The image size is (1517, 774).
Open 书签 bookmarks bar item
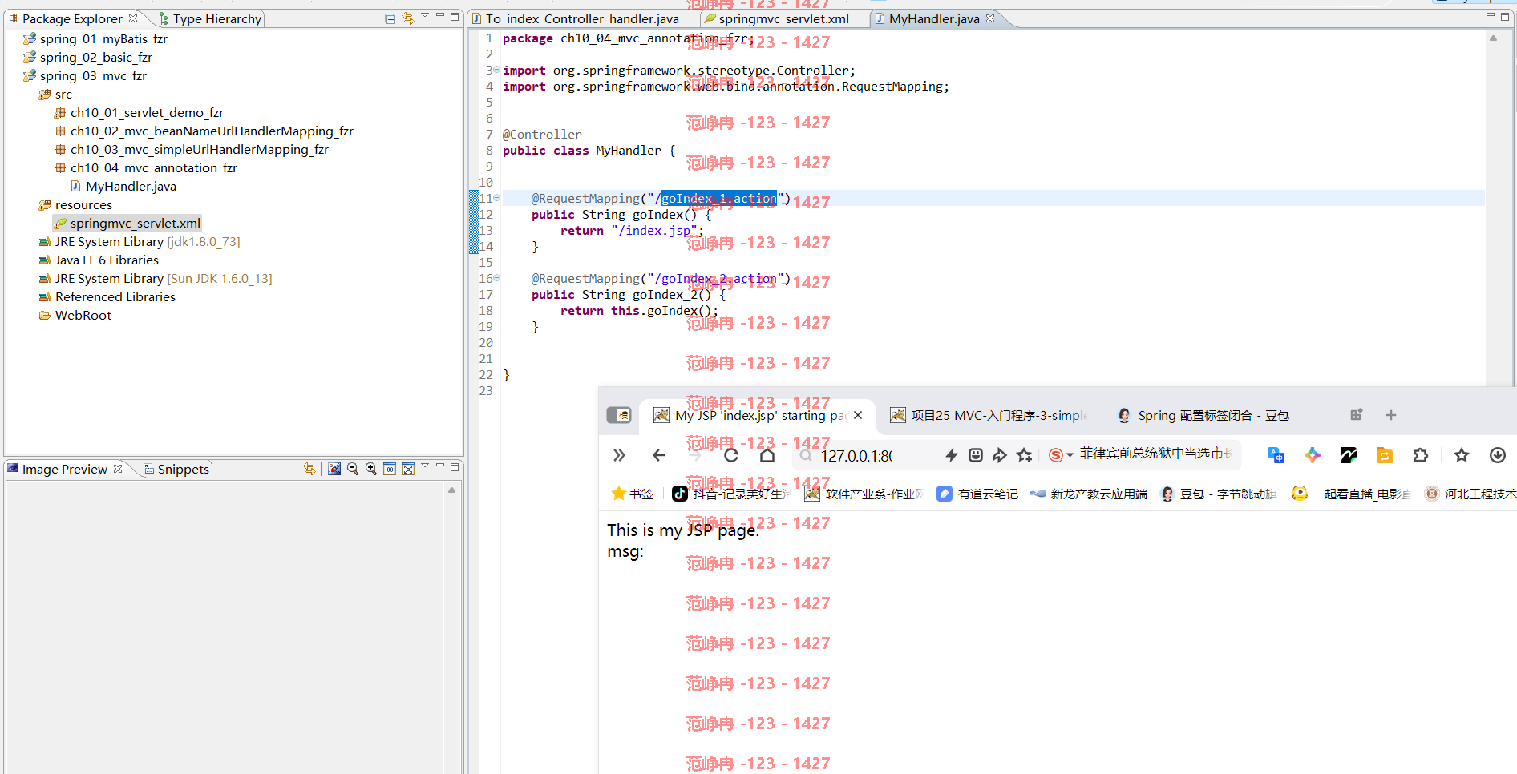coord(633,494)
